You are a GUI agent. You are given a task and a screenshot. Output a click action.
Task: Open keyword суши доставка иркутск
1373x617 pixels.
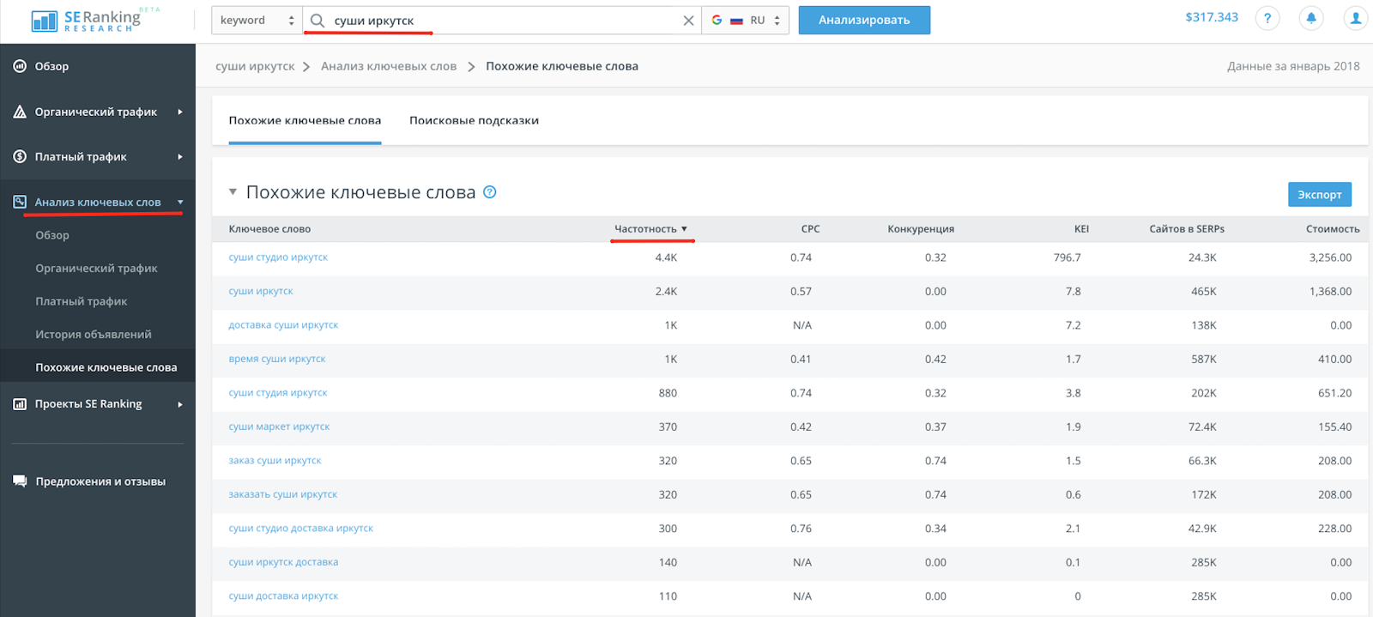tap(283, 596)
